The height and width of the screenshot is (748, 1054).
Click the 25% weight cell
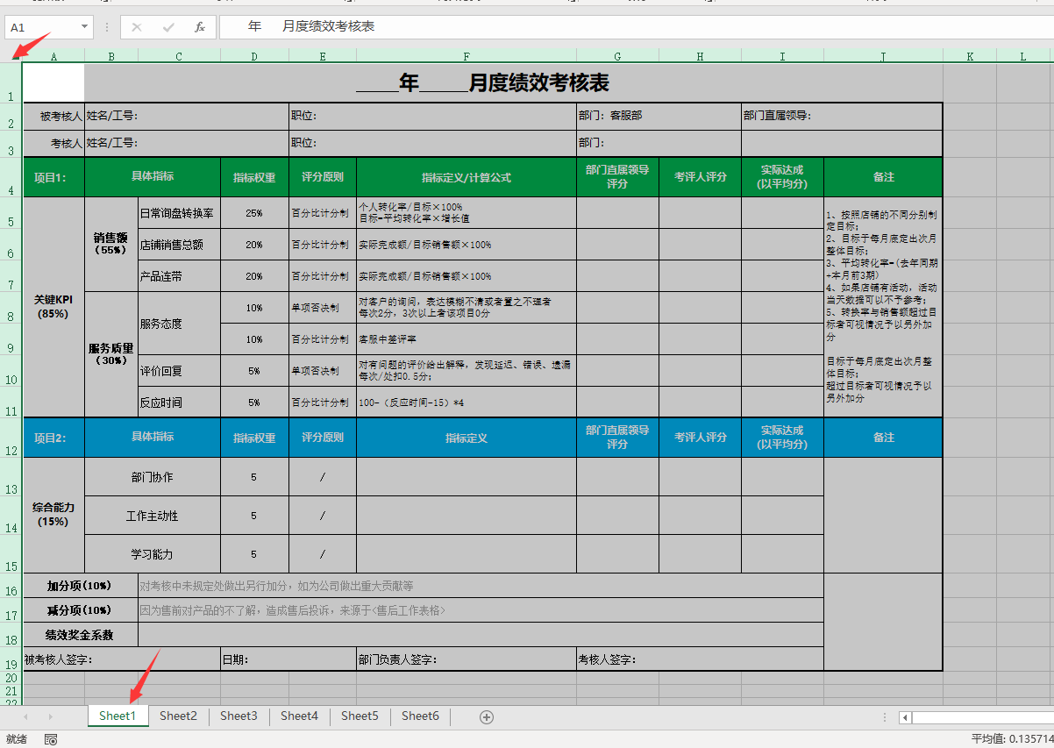[x=254, y=213]
